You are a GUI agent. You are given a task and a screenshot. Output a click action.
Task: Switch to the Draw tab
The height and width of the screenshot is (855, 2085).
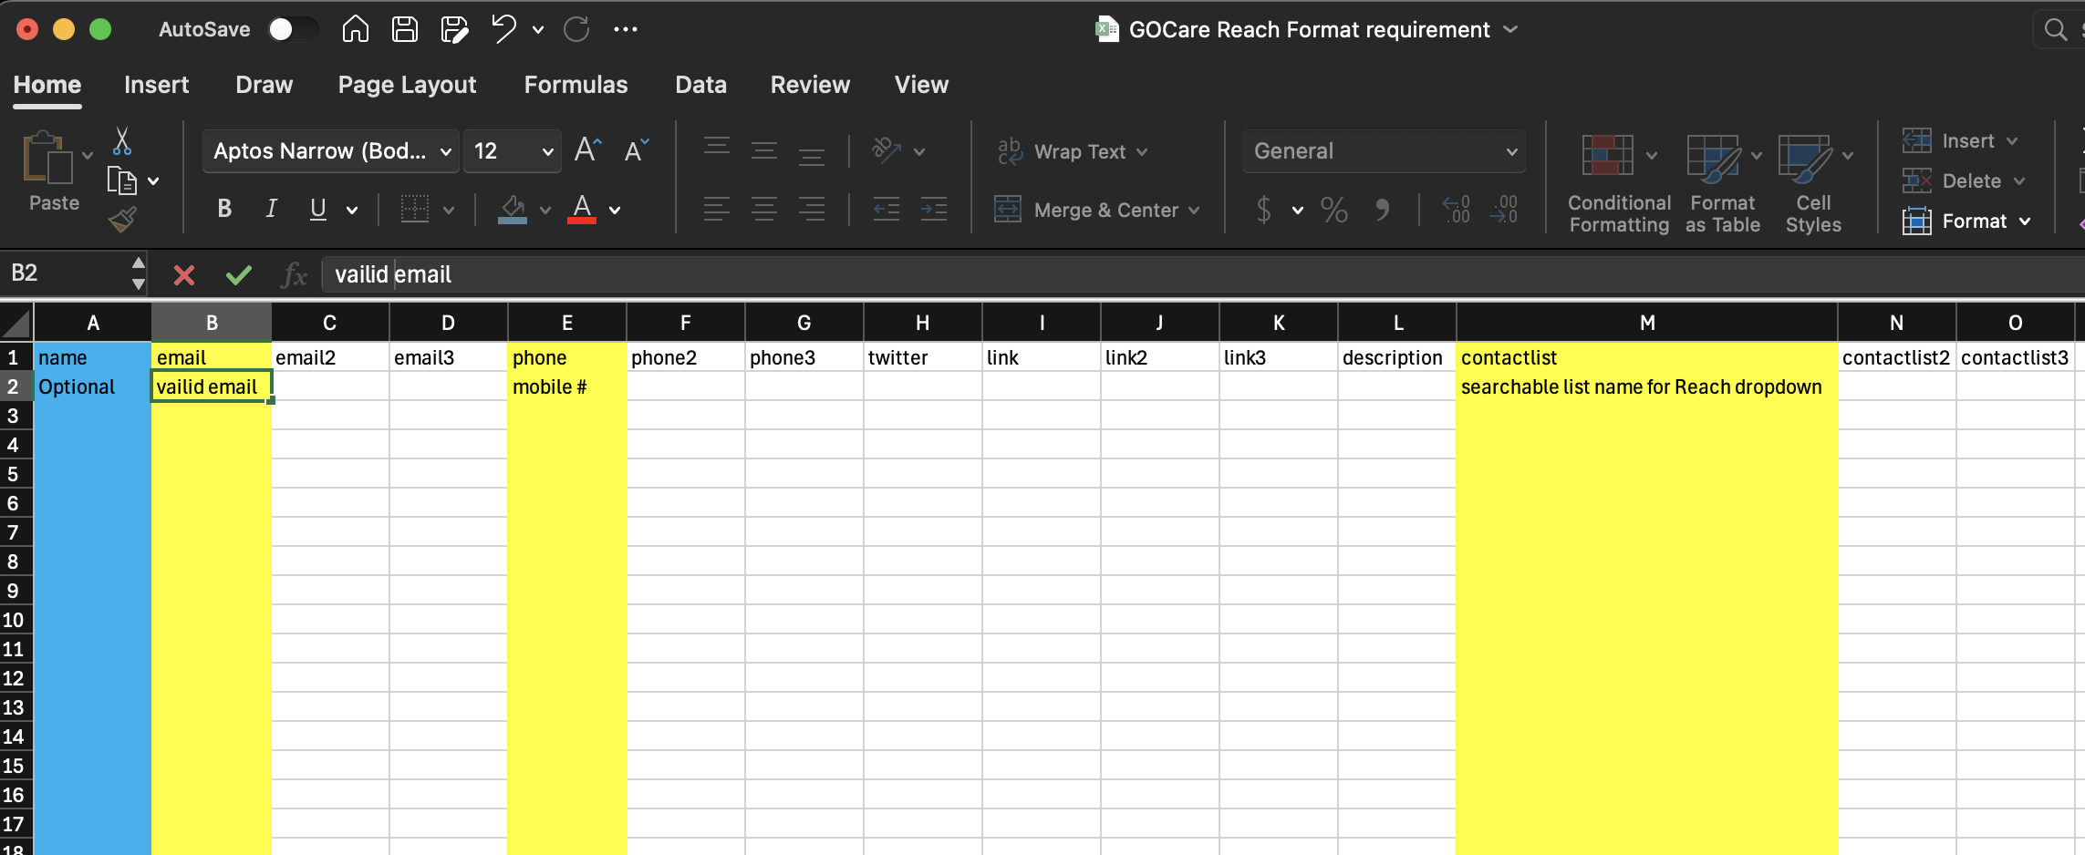(x=264, y=85)
